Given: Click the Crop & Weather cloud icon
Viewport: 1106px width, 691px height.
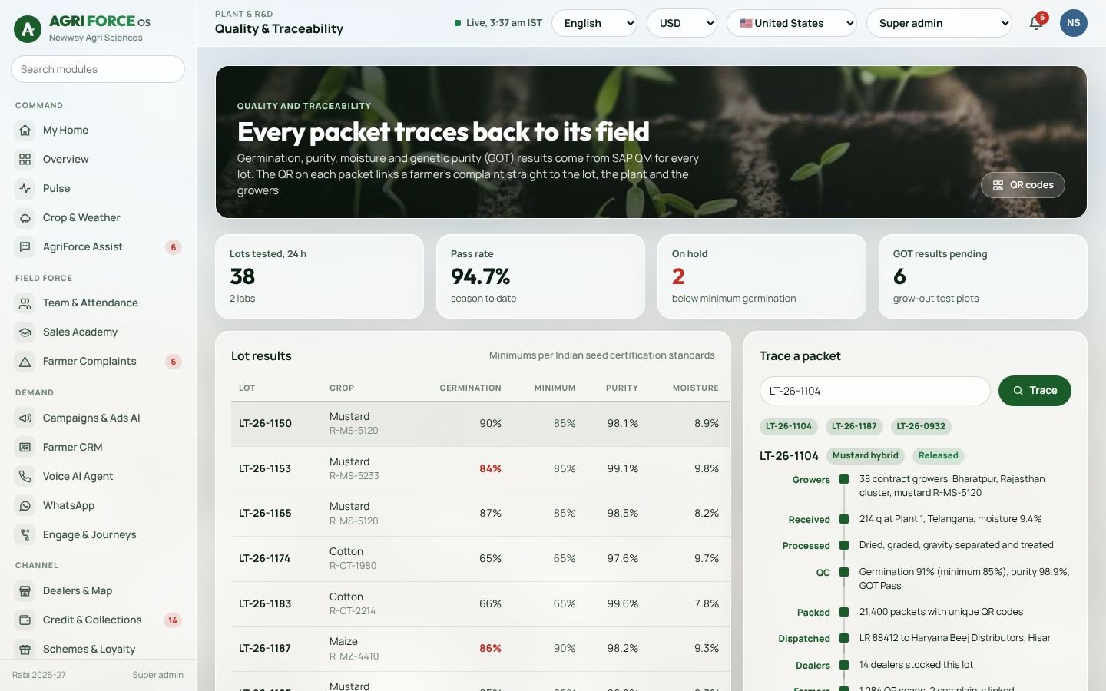Looking at the screenshot, I should (x=25, y=218).
